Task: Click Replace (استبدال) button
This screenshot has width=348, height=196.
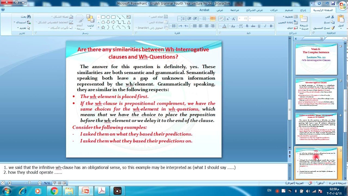Action: tap(23, 22)
